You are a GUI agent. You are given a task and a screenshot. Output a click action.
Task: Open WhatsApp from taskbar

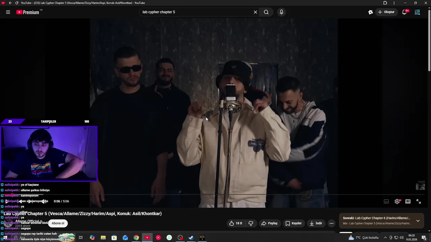[169, 238]
